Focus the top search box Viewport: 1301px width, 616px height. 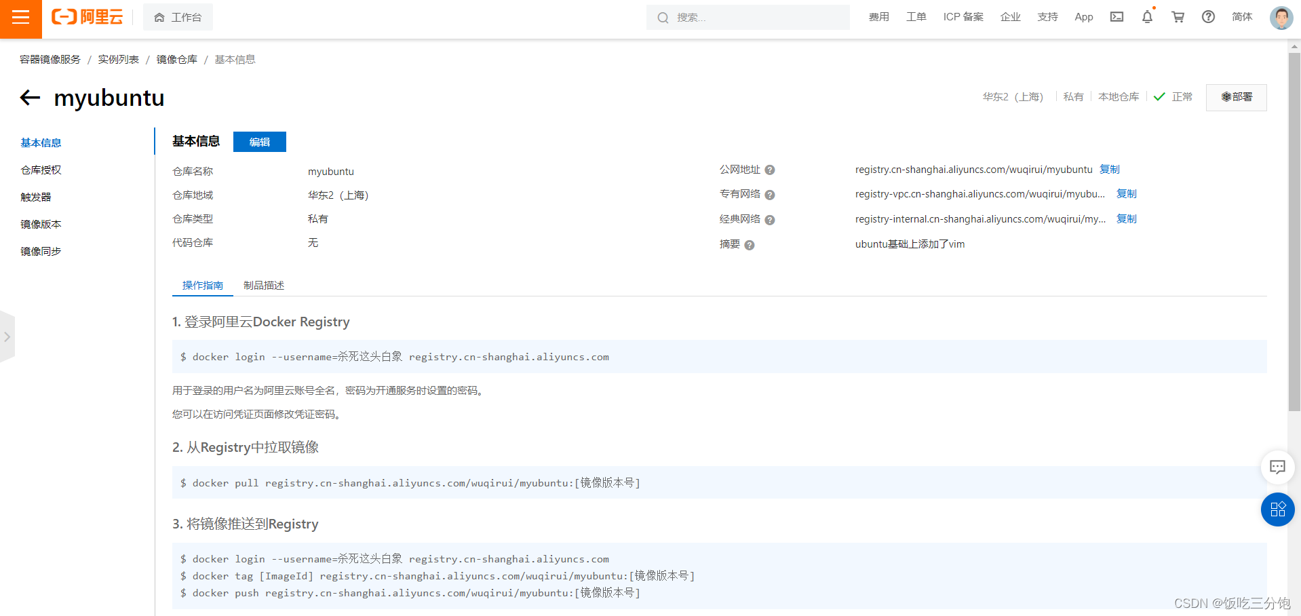pos(747,18)
